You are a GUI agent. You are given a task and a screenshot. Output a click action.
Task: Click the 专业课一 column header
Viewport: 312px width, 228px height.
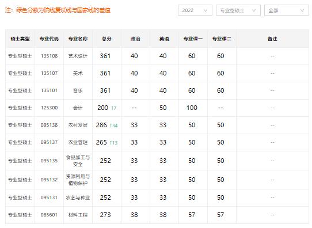193,39
